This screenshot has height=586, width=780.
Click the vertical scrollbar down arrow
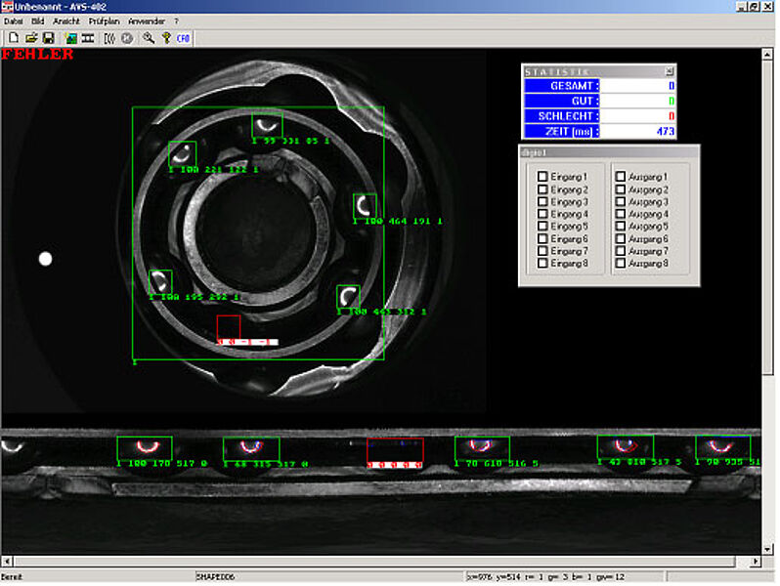tap(768, 549)
